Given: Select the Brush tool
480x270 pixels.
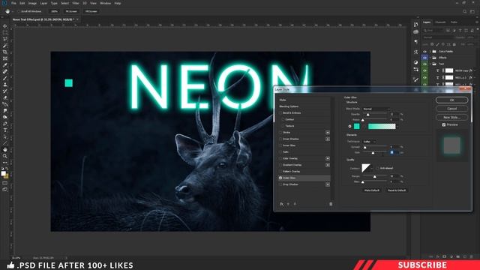Looking at the screenshot, I should [x=5, y=78].
